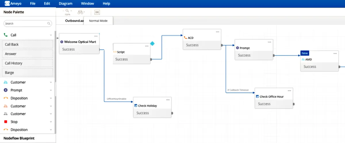Click the cyan diamond marker on Script node

(152, 44)
